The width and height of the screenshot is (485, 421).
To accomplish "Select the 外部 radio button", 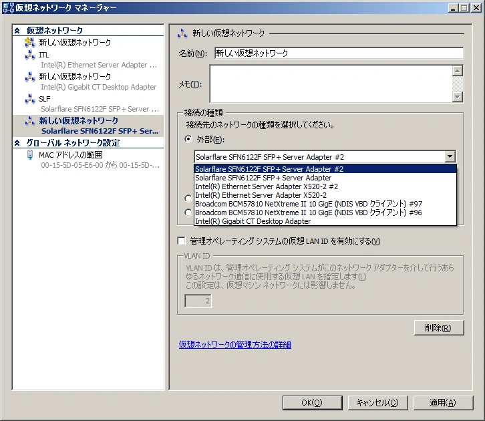I will click(x=188, y=139).
